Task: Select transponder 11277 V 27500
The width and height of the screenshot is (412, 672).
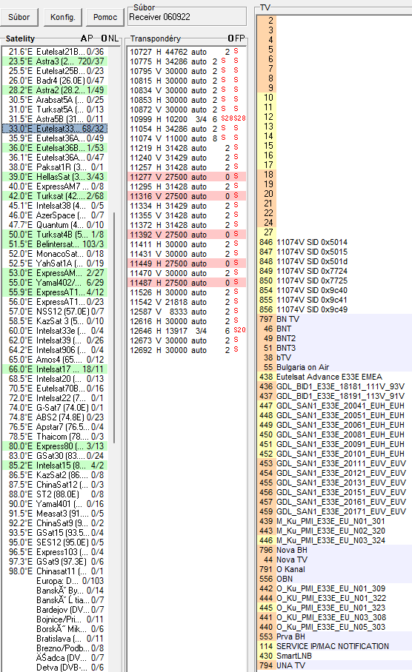Action: [187, 177]
